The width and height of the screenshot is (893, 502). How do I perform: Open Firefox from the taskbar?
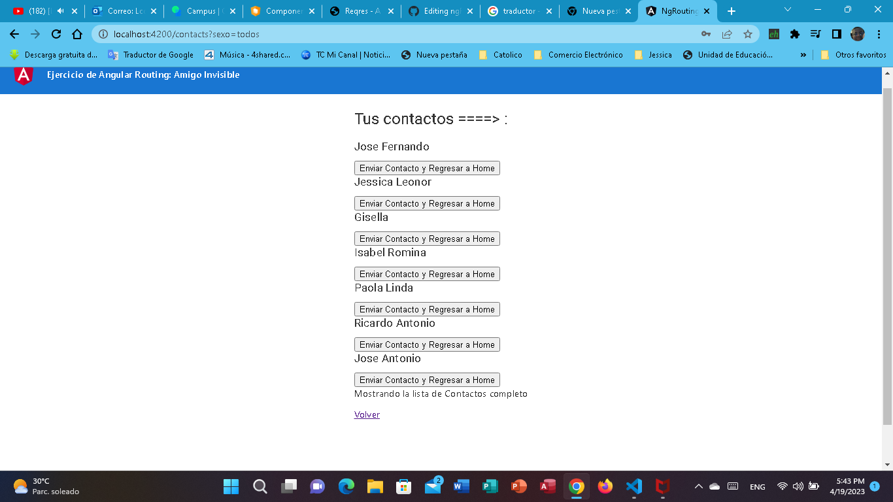pos(605,486)
